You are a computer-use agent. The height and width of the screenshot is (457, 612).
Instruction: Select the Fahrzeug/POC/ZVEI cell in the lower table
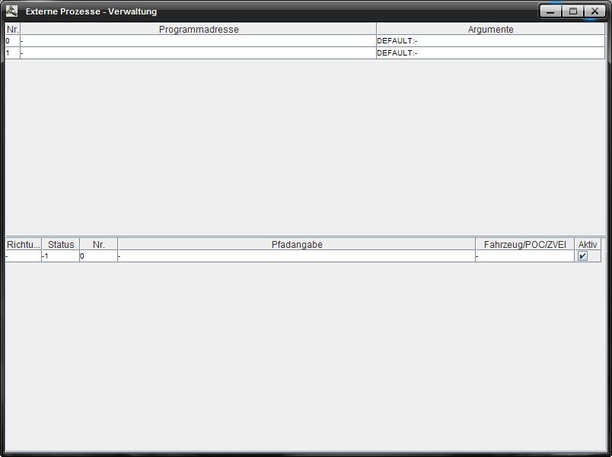pyautogui.click(x=524, y=256)
